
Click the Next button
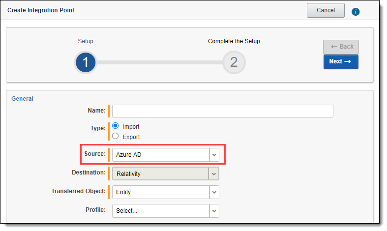(341, 62)
